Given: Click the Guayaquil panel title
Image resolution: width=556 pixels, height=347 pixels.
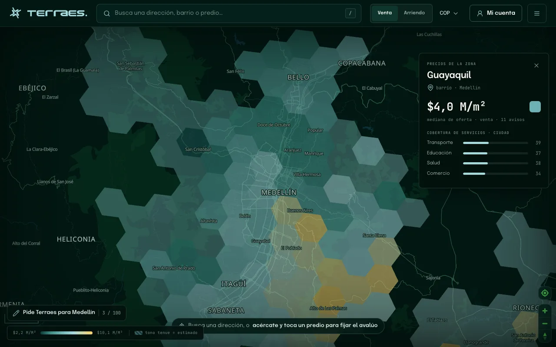Looking at the screenshot, I should (449, 75).
